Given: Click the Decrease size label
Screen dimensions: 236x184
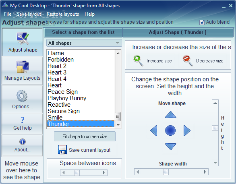Looking at the screenshot, I should click(x=210, y=61).
